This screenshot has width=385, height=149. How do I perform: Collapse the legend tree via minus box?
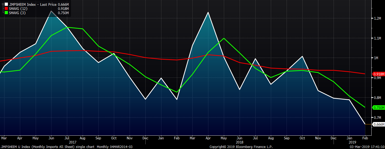[3, 4]
